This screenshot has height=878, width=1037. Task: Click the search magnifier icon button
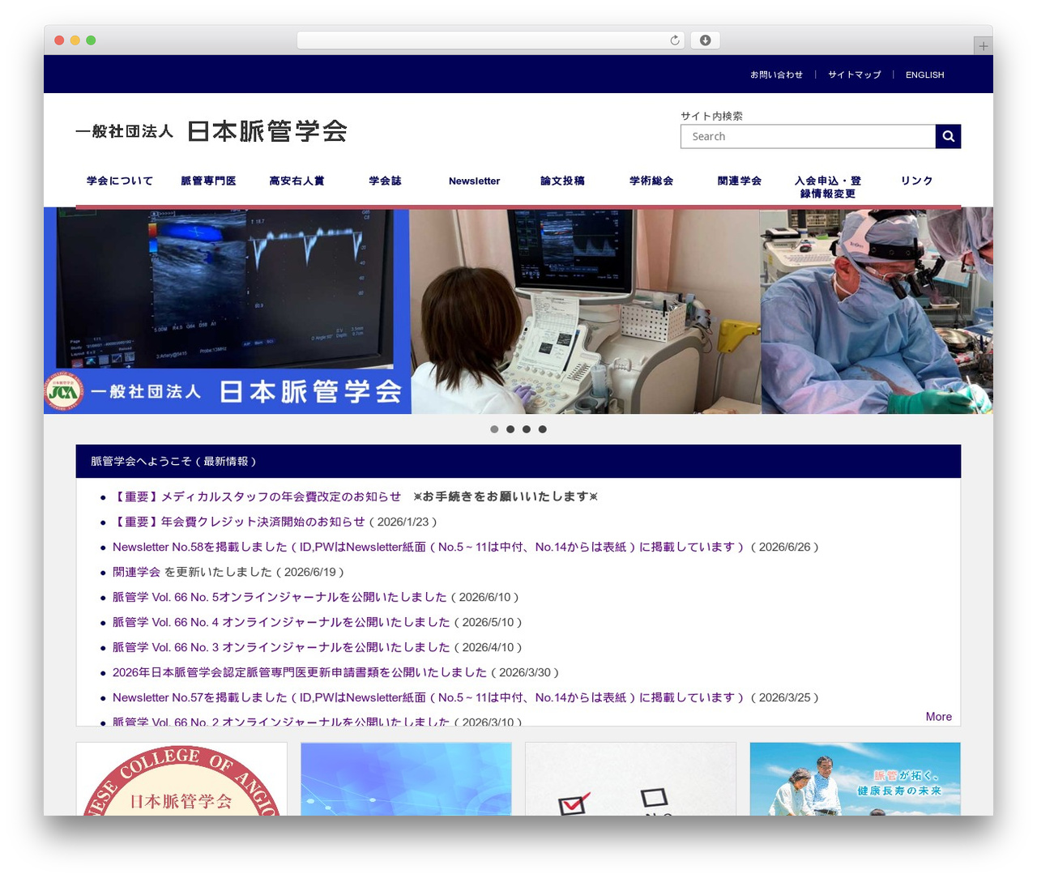coord(948,136)
